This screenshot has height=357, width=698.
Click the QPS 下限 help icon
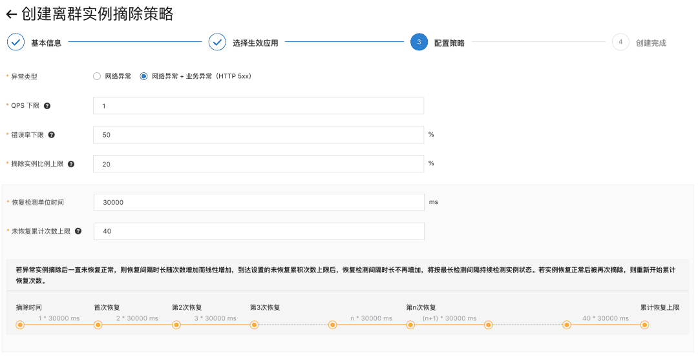point(47,106)
